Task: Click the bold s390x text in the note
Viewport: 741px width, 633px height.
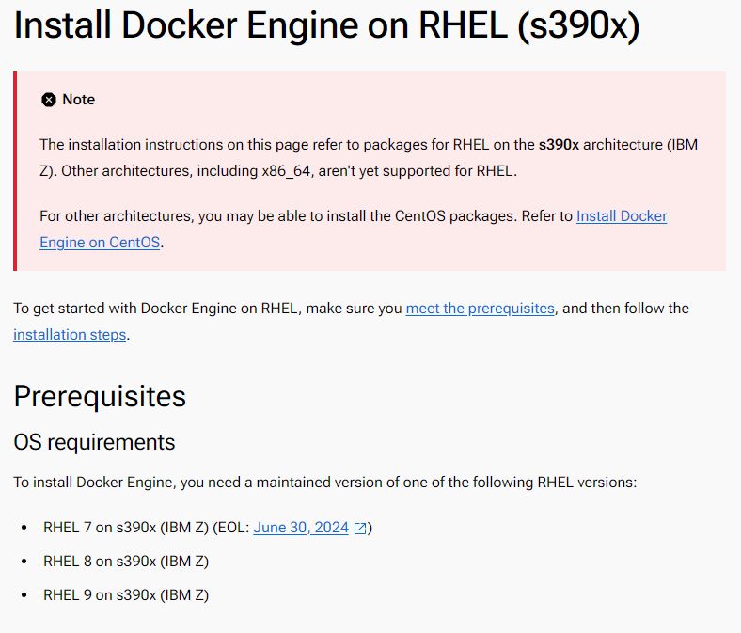Action: (559, 145)
